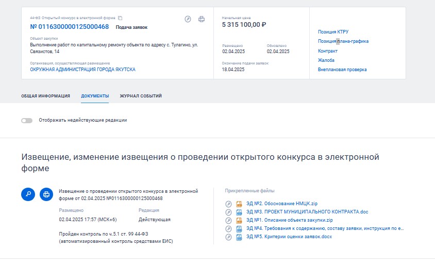Image resolution: width=435 pixels, height=265 pixels.
Task: Click the submission deadline date 18.04.2025
Action: click(233, 70)
